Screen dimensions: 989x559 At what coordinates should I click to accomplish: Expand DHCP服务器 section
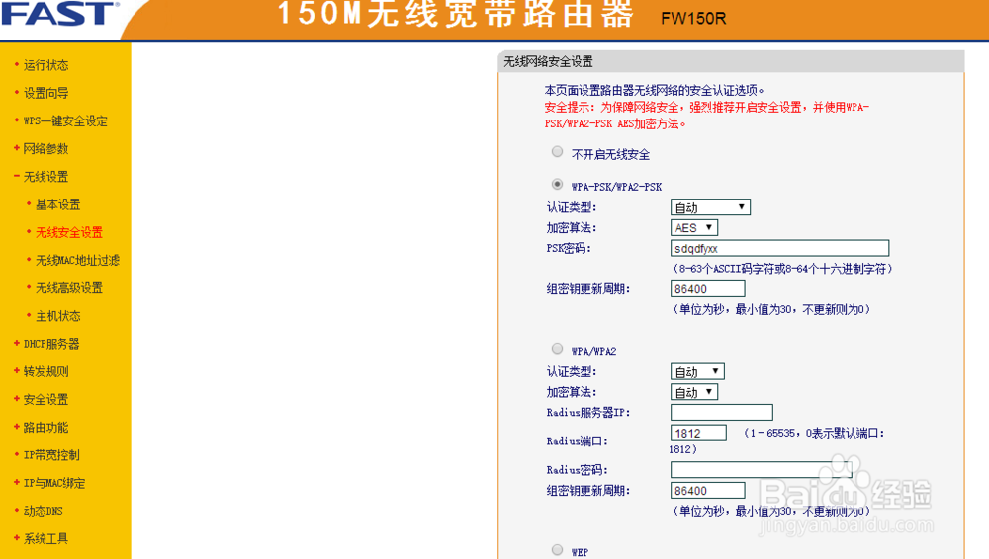(x=51, y=344)
